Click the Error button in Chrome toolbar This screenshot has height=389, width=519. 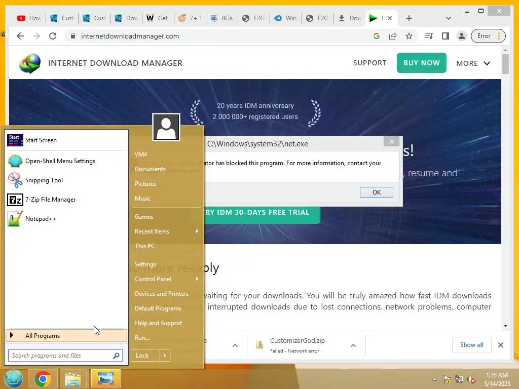click(x=488, y=36)
